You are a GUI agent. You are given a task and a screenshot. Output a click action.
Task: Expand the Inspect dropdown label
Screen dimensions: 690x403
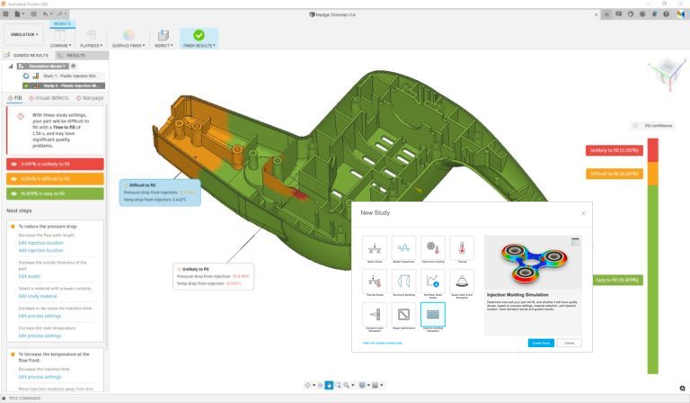click(164, 45)
